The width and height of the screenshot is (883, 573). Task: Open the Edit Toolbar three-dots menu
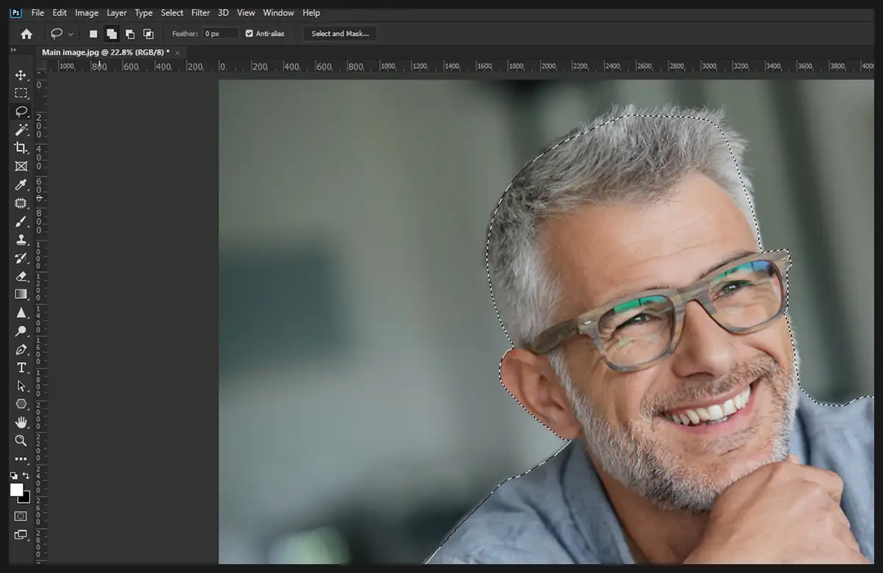tap(21, 459)
